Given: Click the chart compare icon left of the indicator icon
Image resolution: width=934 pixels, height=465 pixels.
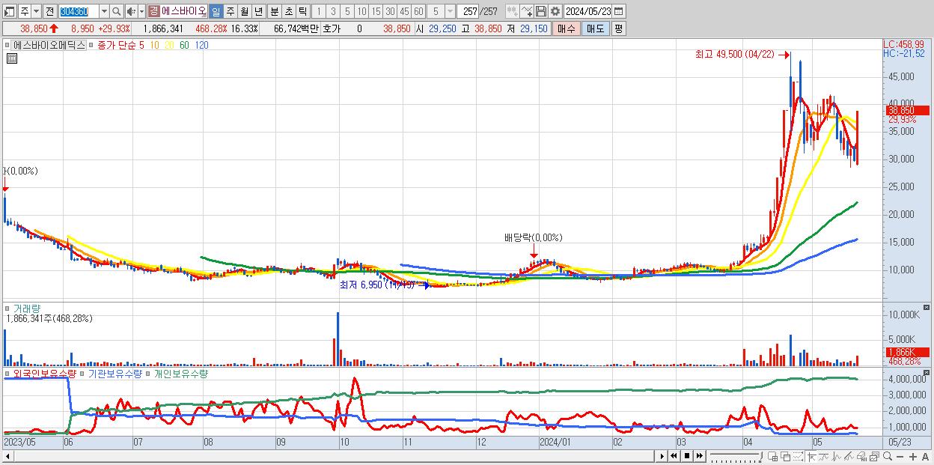Looking at the screenshot, I should [512, 11].
